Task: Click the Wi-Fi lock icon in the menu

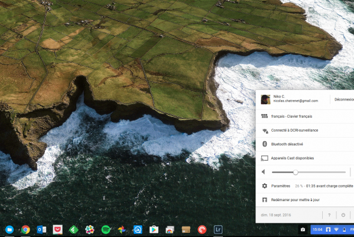Action: tap(265, 131)
